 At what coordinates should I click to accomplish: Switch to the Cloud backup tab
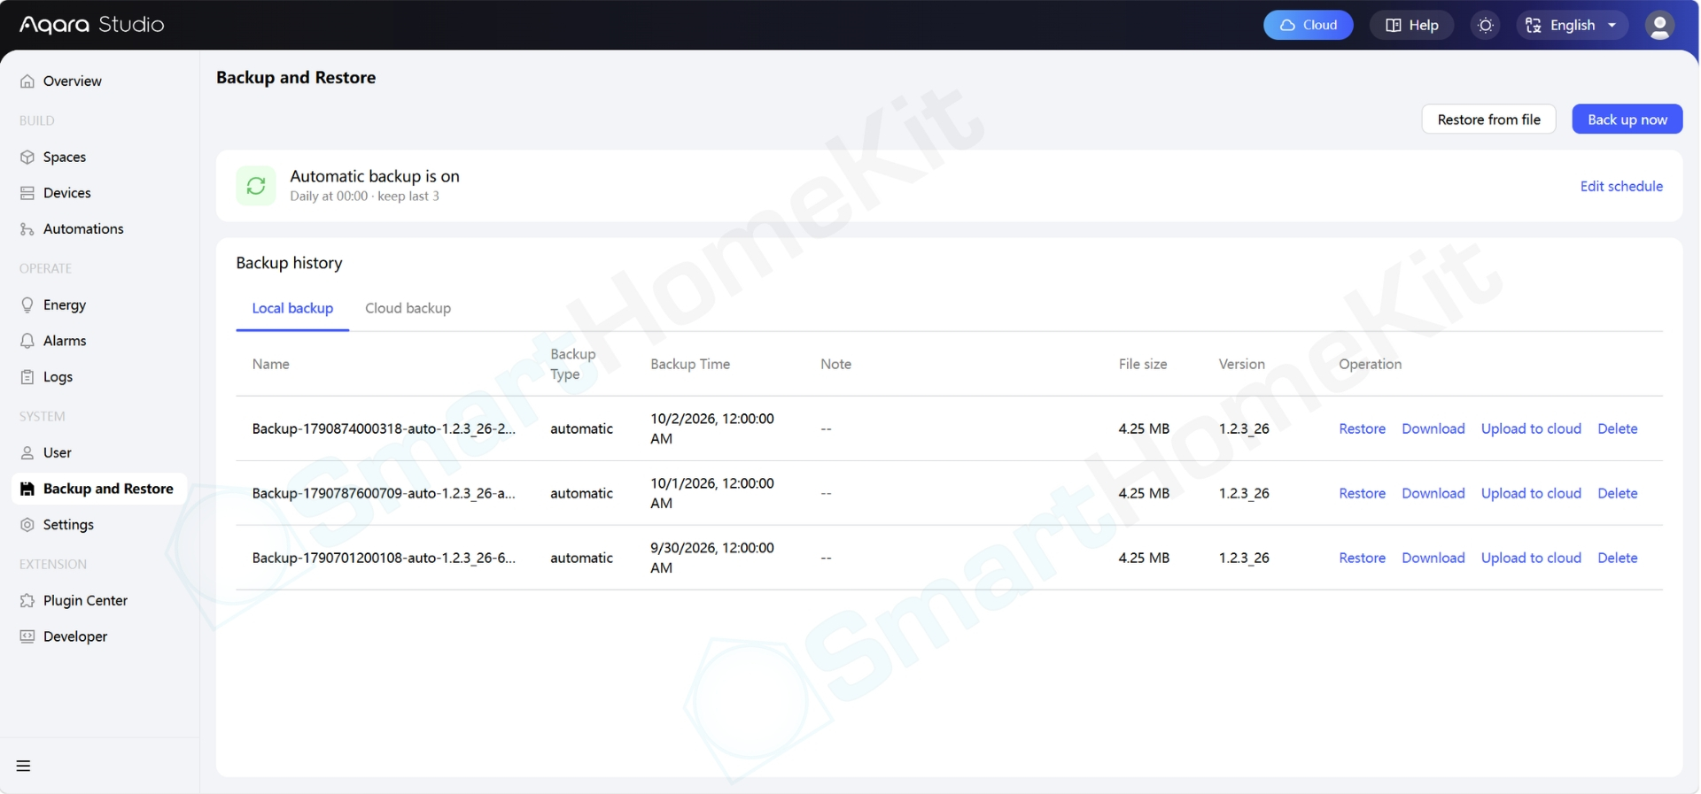click(x=408, y=308)
